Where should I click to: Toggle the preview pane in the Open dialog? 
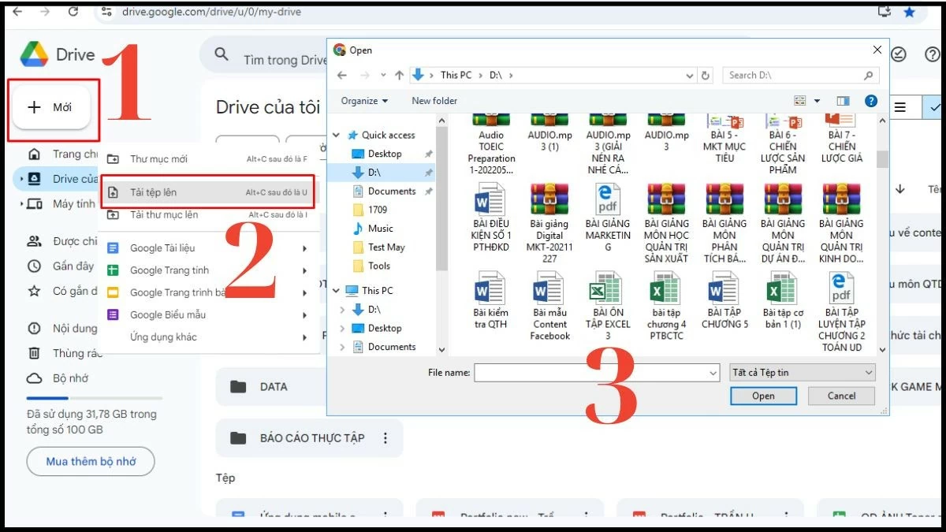842,101
